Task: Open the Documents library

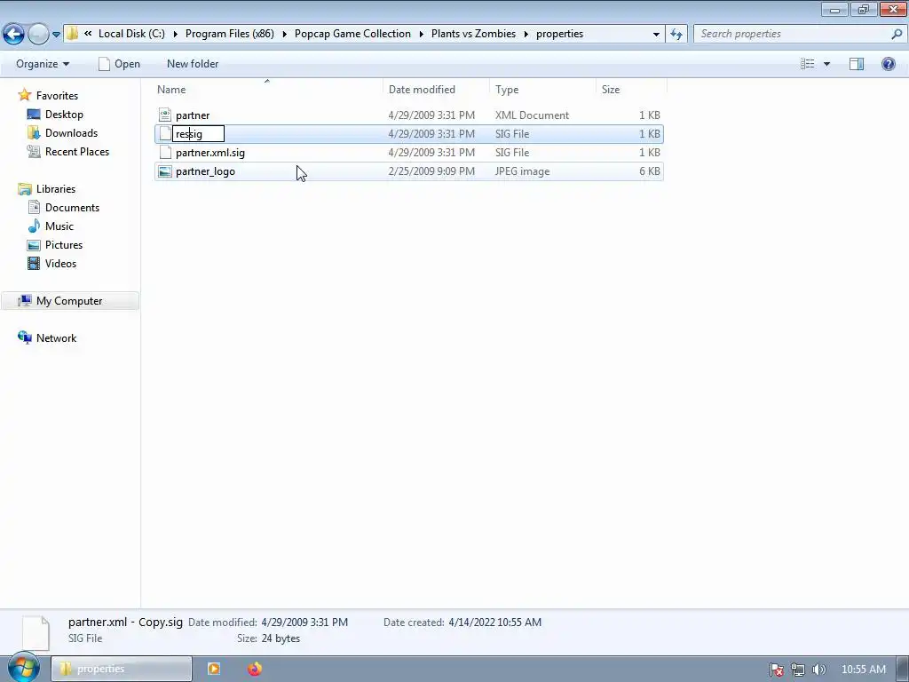Action: (72, 208)
